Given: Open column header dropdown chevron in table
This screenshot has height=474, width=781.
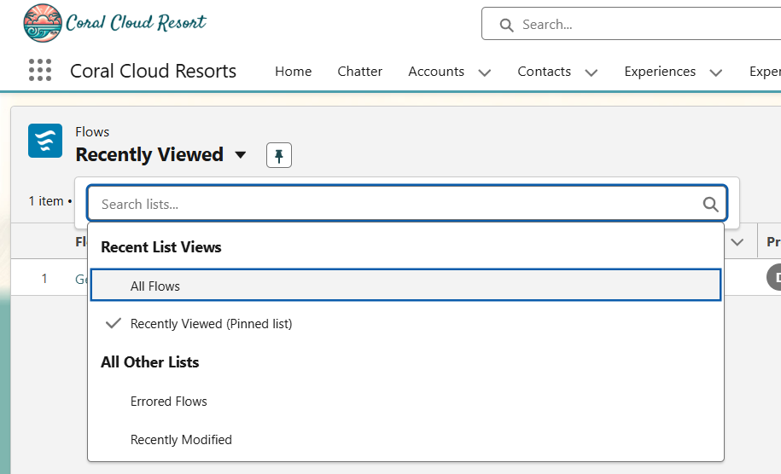Looking at the screenshot, I should point(739,242).
